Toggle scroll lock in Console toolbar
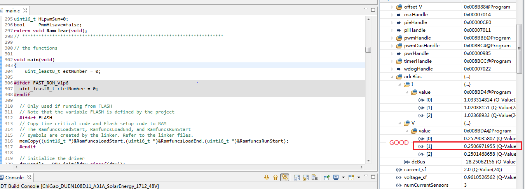The height and width of the screenshot is (189, 525). (305, 177)
